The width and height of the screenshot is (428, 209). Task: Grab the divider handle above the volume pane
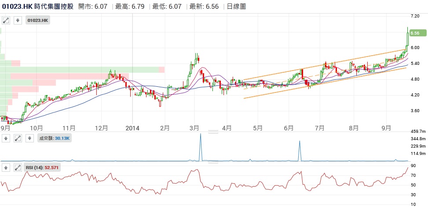(x=213, y=131)
